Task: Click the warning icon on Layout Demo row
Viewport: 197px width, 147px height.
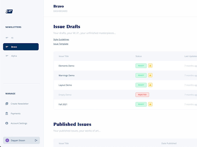Action: tap(150, 85)
